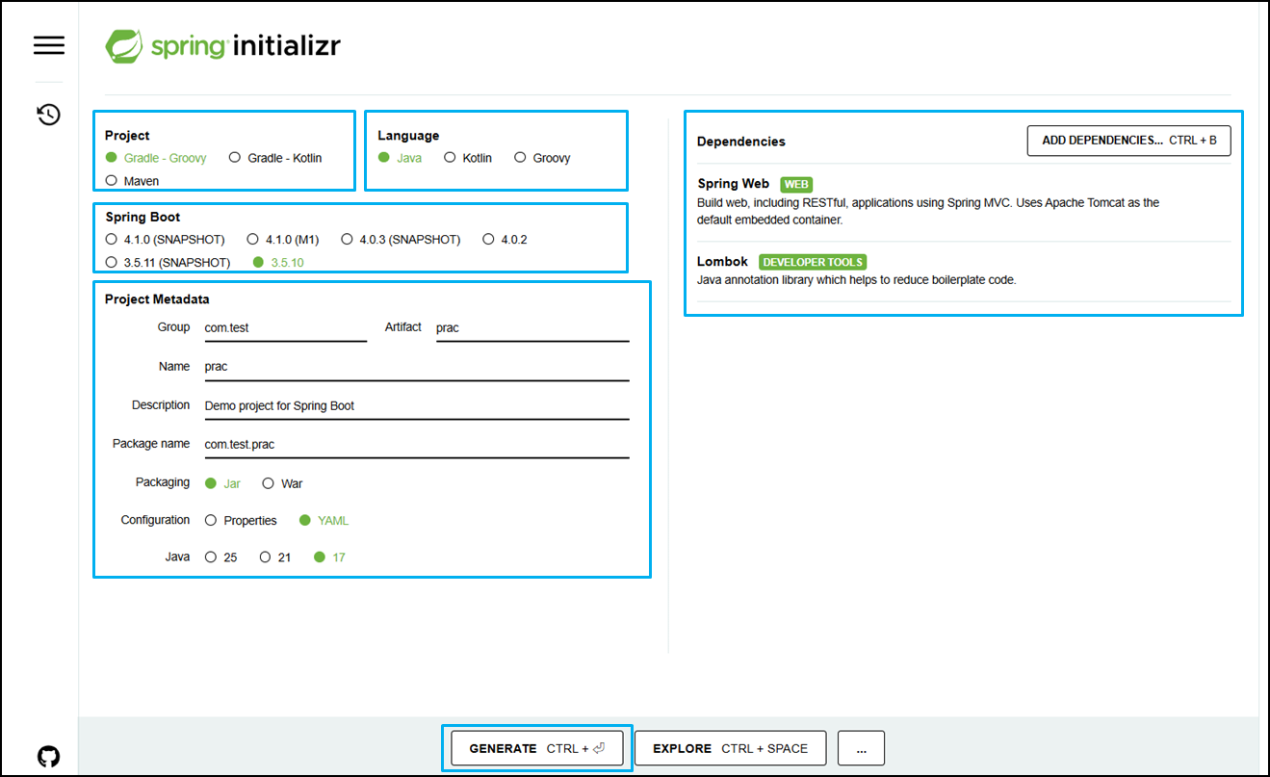This screenshot has height=777, width=1270.
Task: Select Maven project type
Action: pyautogui.click(x=132, y=181)
